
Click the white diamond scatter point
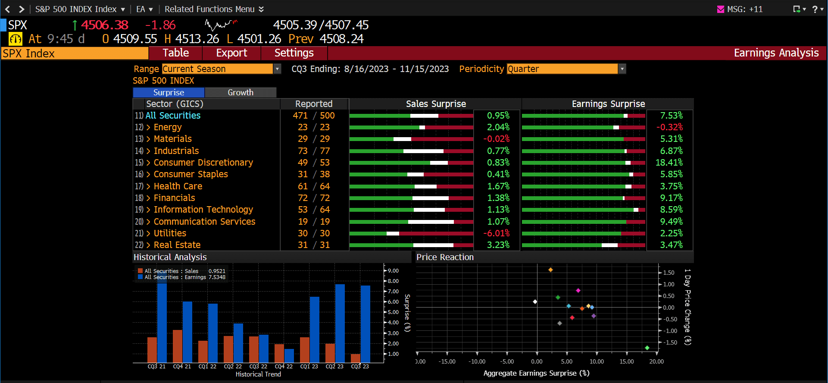point(535,302)
